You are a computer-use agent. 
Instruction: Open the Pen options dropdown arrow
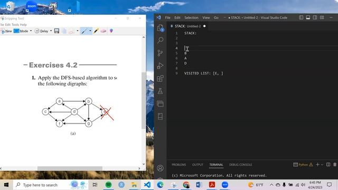tap(90, 31)
